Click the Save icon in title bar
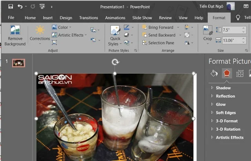Image resolution: width=251 pixels, height=161 pixels. 11,7
